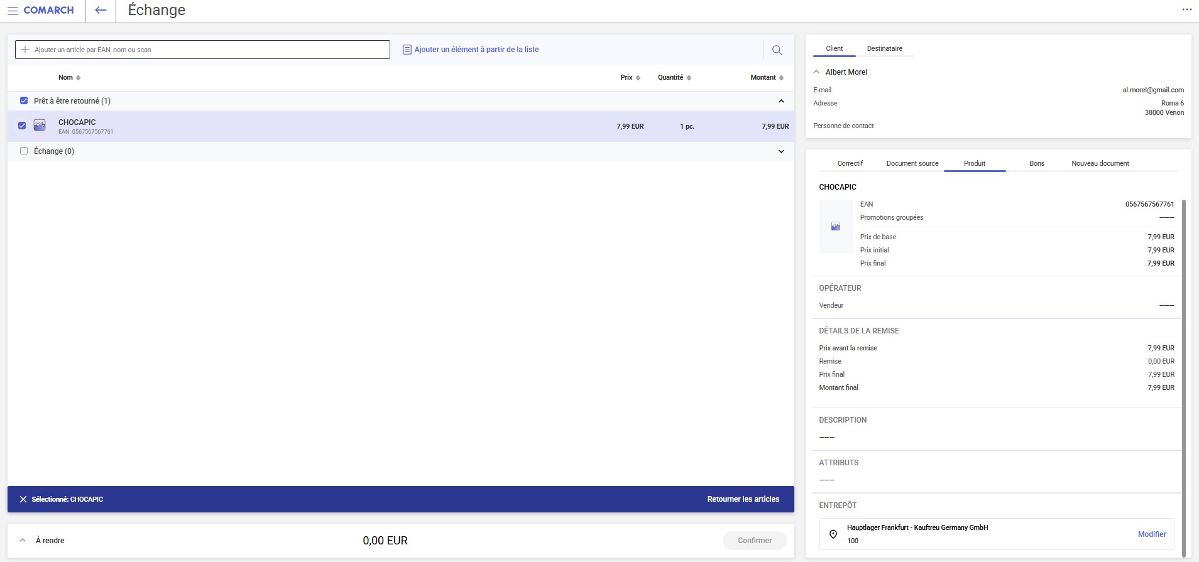This screenshot has width=1199, height=562.
Task: Click the search magnifier icon
Action: (x=777, y=50)
